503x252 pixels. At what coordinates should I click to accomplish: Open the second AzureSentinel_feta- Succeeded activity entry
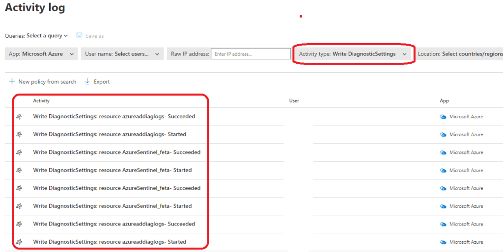[x=117, y=188]
